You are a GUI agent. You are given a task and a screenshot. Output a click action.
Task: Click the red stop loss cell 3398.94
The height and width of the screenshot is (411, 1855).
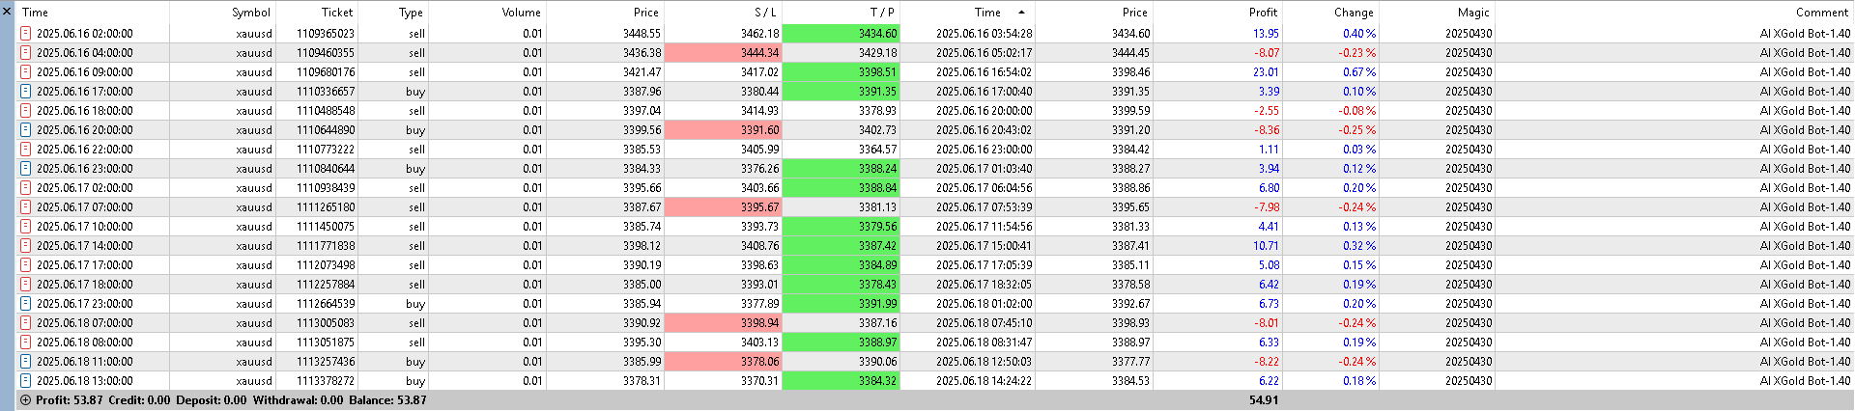coord(724,322)
